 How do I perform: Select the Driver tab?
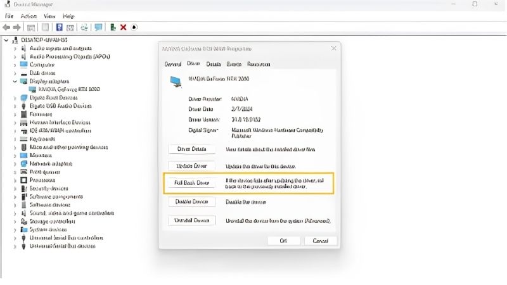[193, 63]
